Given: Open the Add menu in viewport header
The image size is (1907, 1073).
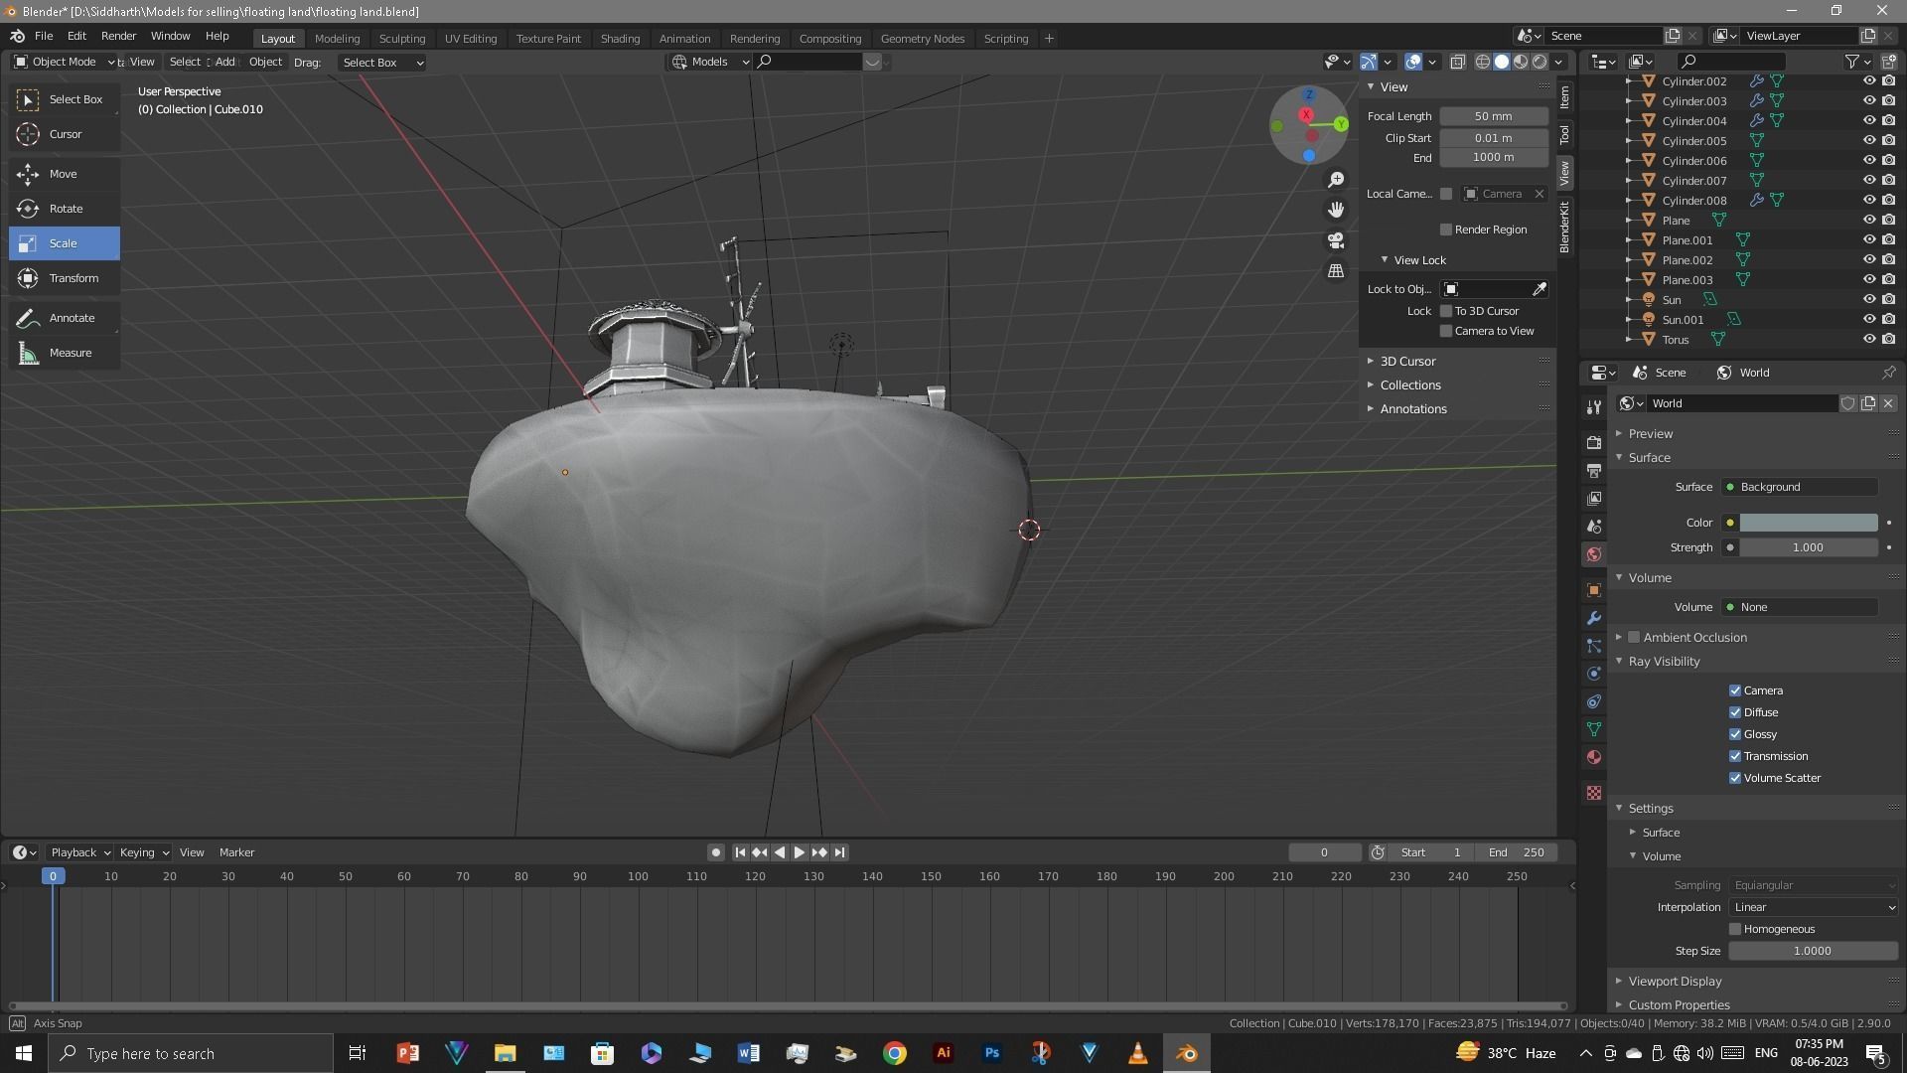Looking at the screenshot, I should 225,62.
